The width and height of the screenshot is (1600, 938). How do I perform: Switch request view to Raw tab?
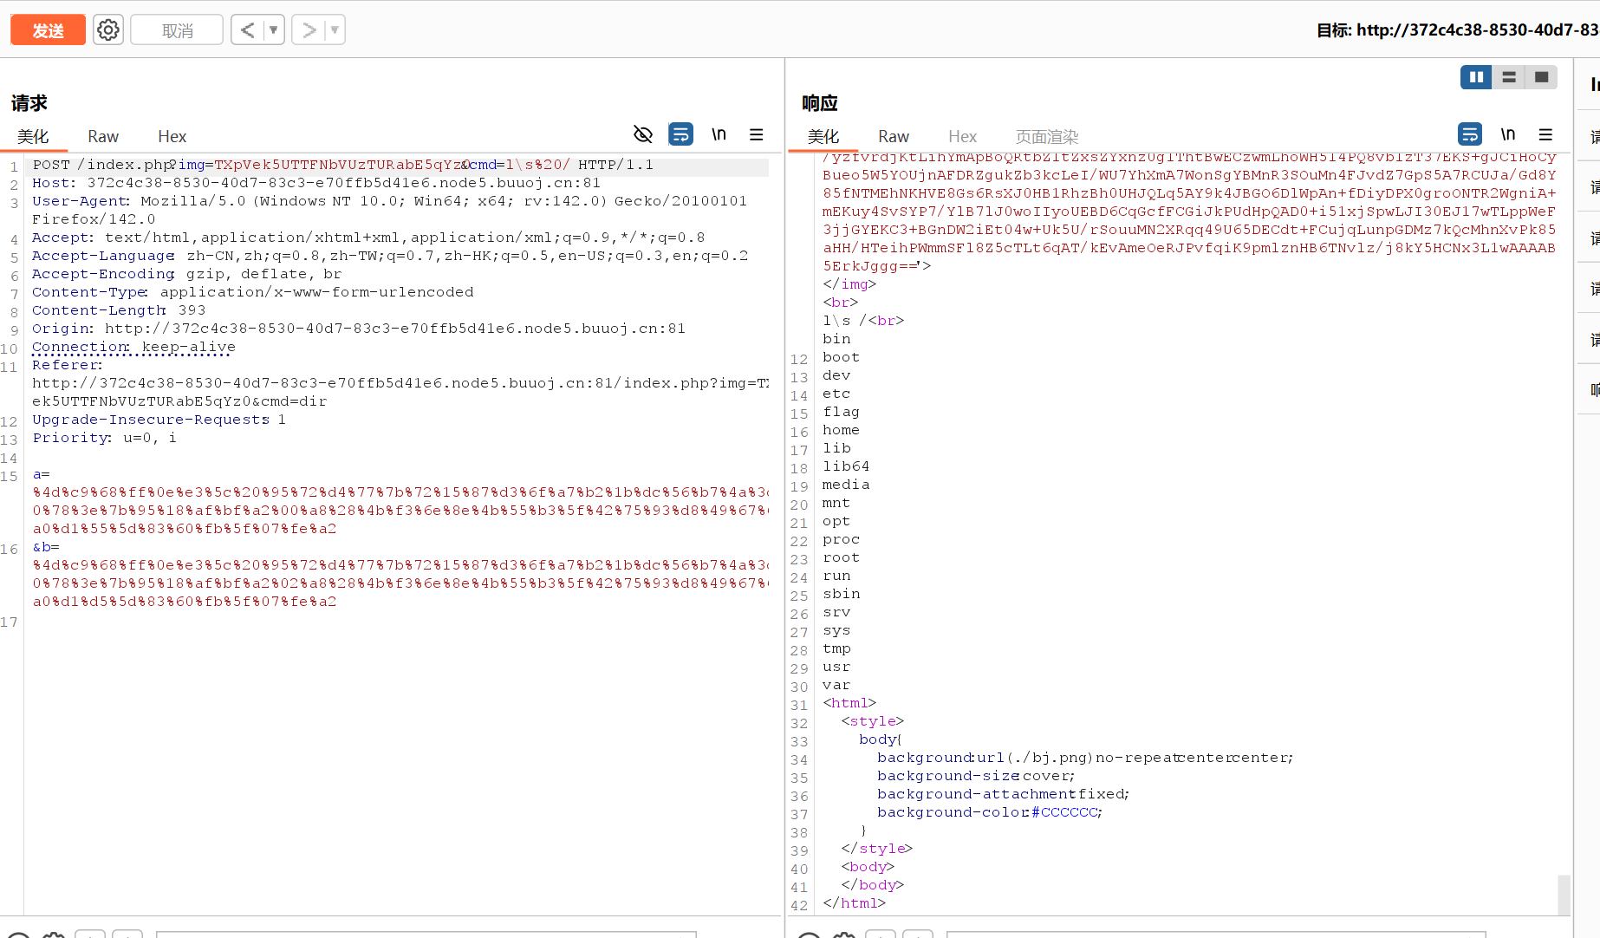click(x=103, y=136)
